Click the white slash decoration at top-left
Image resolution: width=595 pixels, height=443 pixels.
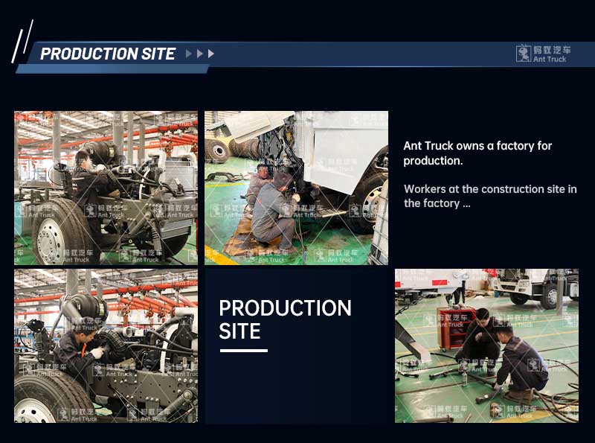22,41
